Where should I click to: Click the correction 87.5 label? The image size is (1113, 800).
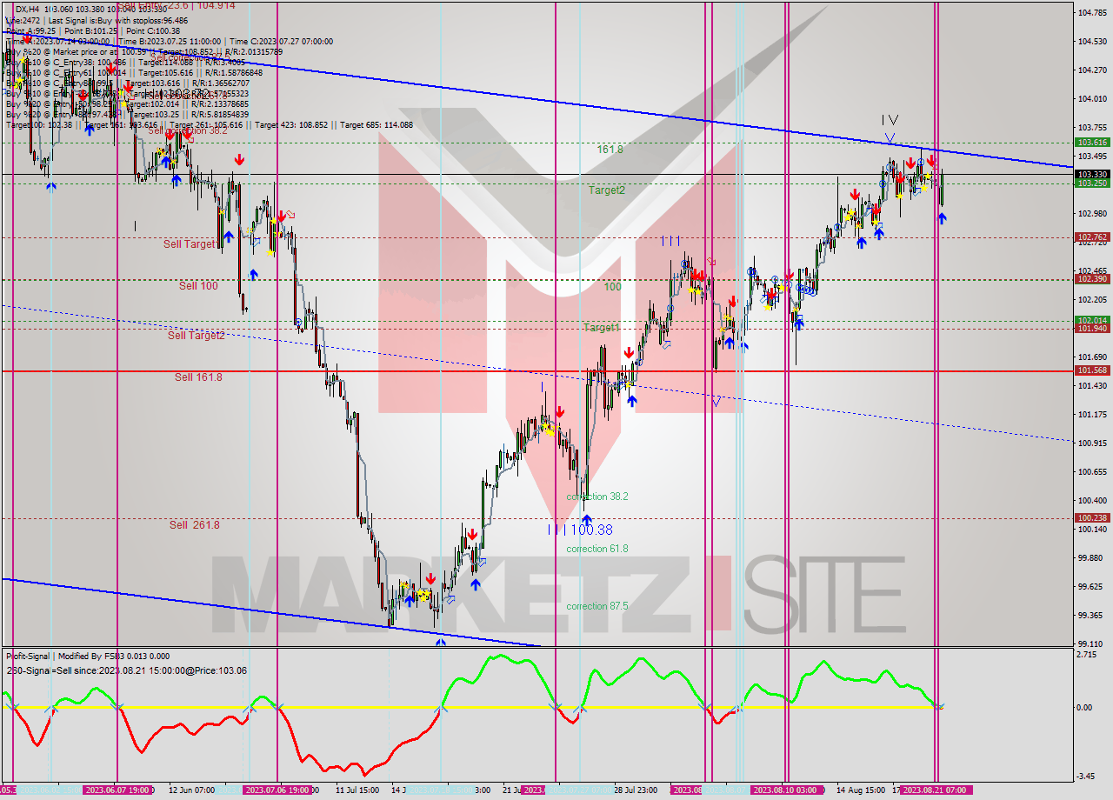point(598,606)
